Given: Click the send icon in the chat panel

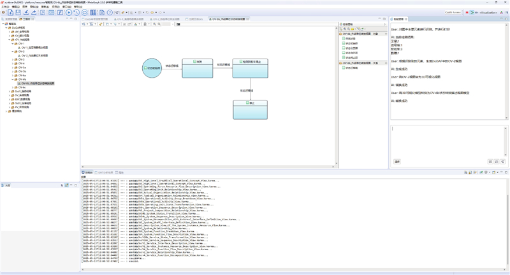Looking at the screenshot, I should pyautogui.click(x=503, y=162).
